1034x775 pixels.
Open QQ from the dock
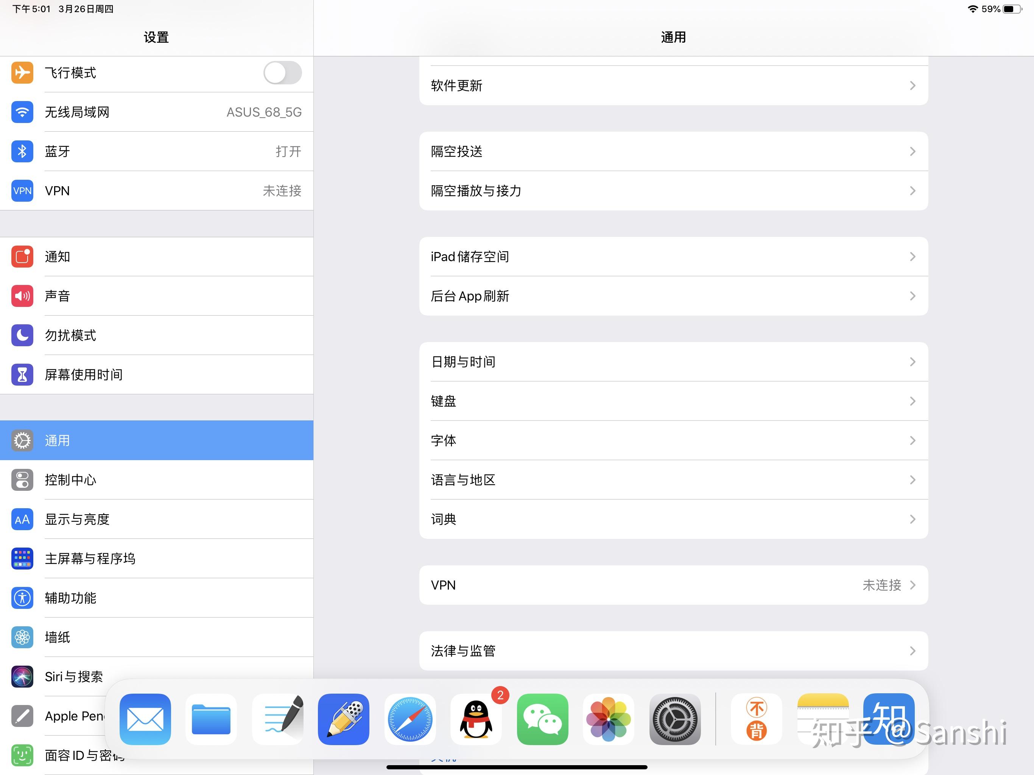[x=477, y=720]
